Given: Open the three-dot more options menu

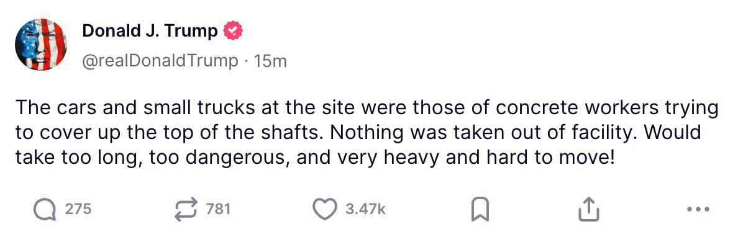Looking at the screenshot, I should coord(698,209).
